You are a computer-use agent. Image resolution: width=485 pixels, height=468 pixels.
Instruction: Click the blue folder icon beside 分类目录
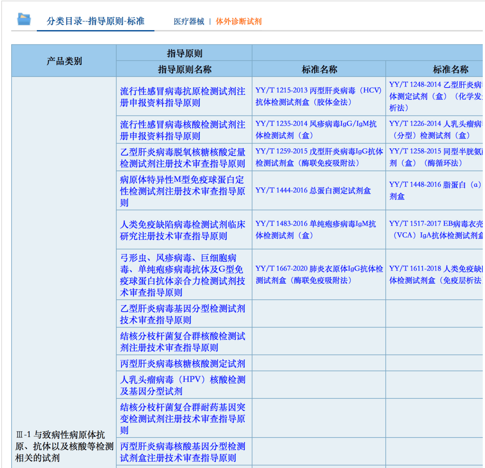[x=24, y=19]
